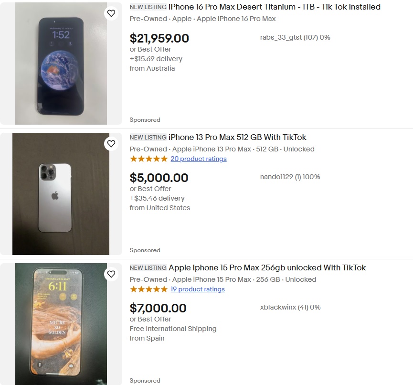The image size is (413, 385).
Task: Click the $21,959.00 price
Action: pos(159,39)
